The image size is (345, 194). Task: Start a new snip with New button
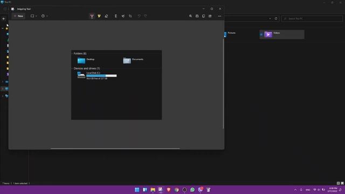pos(18,16)
